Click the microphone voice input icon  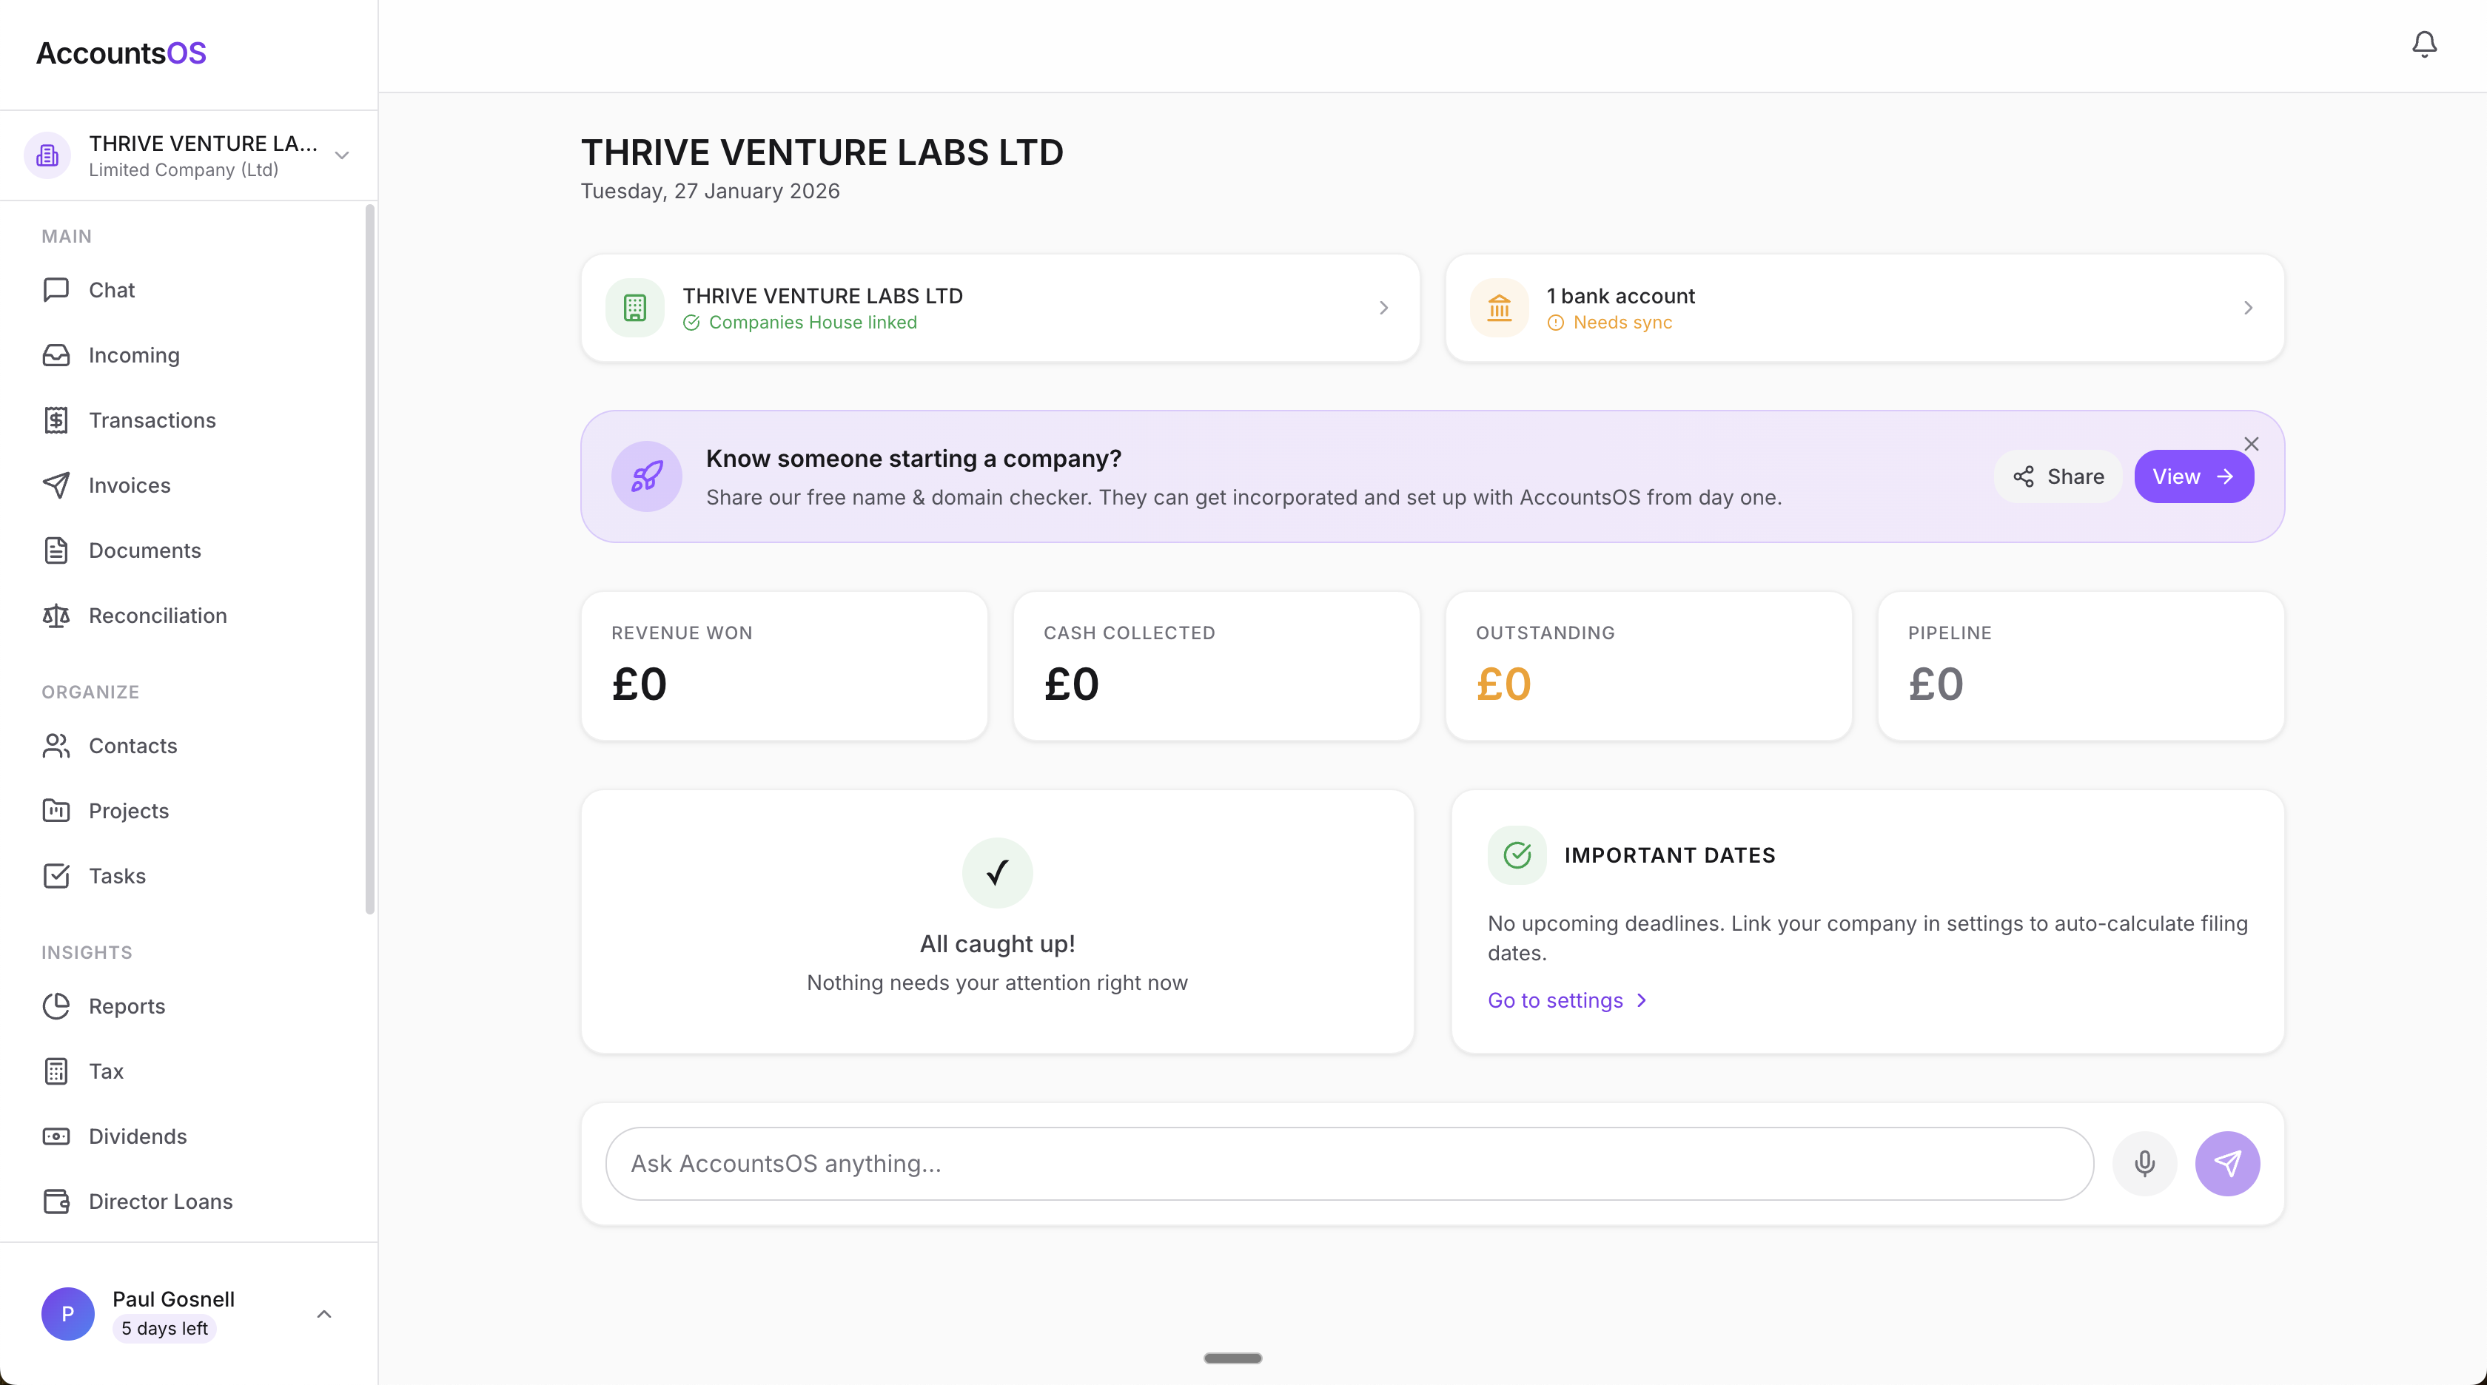2144,1163
